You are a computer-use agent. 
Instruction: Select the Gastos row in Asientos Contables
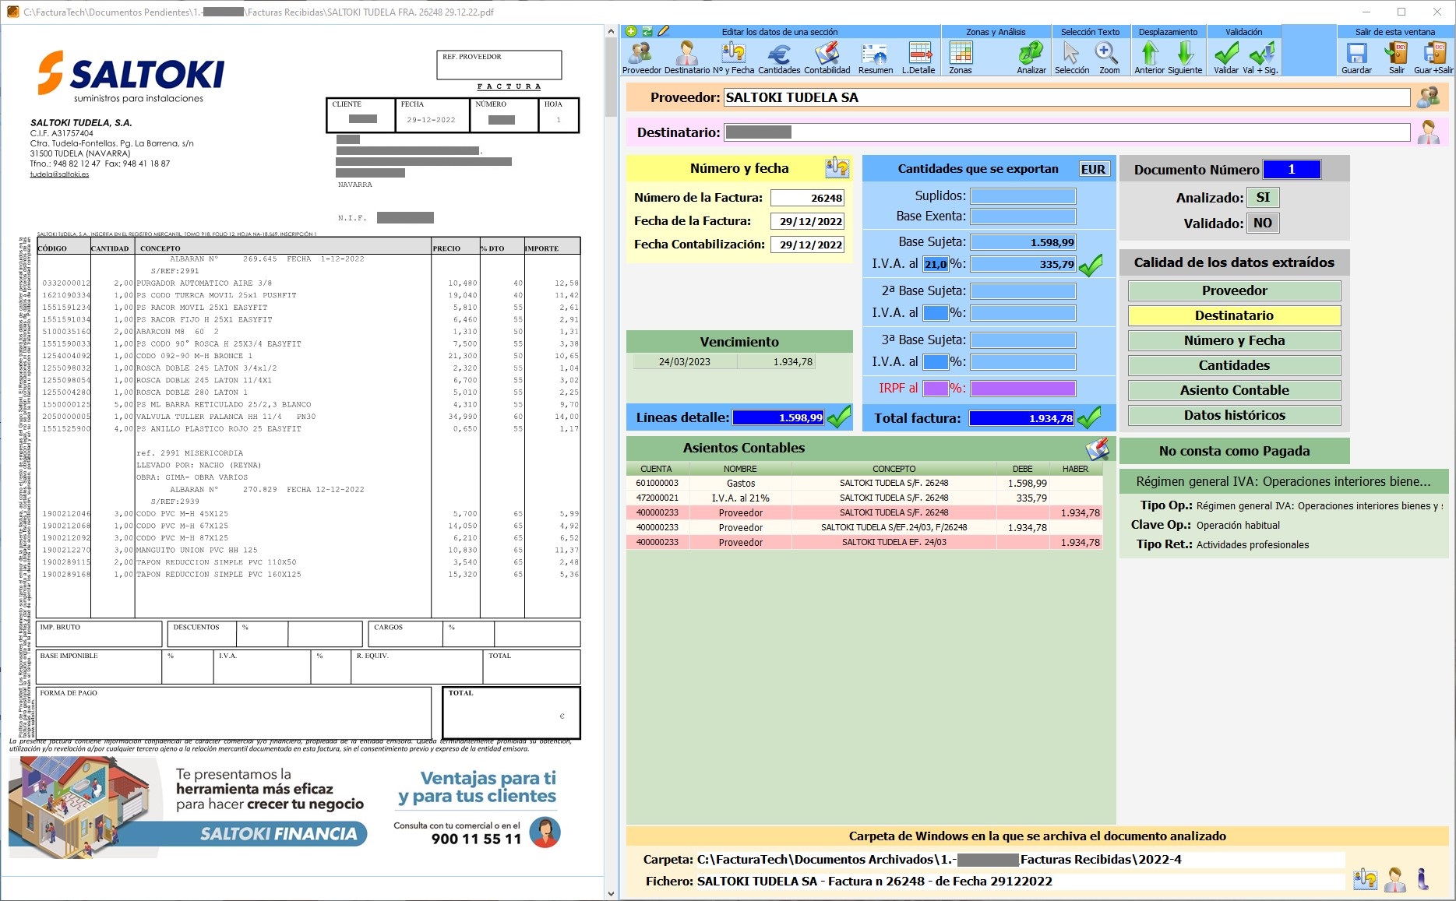coord(865,483)
